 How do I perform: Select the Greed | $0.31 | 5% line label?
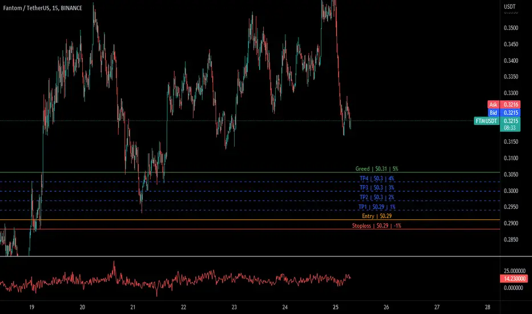(377, 169)
